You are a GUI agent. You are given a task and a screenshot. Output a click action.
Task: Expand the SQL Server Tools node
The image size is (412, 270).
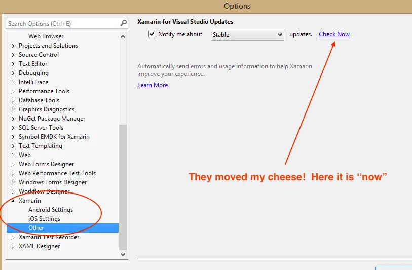pyautogui.click(x=13, y=128)
